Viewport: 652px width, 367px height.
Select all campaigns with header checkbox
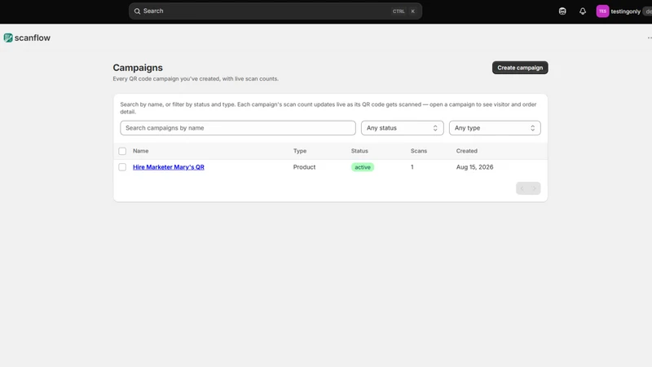pos(122,151)
